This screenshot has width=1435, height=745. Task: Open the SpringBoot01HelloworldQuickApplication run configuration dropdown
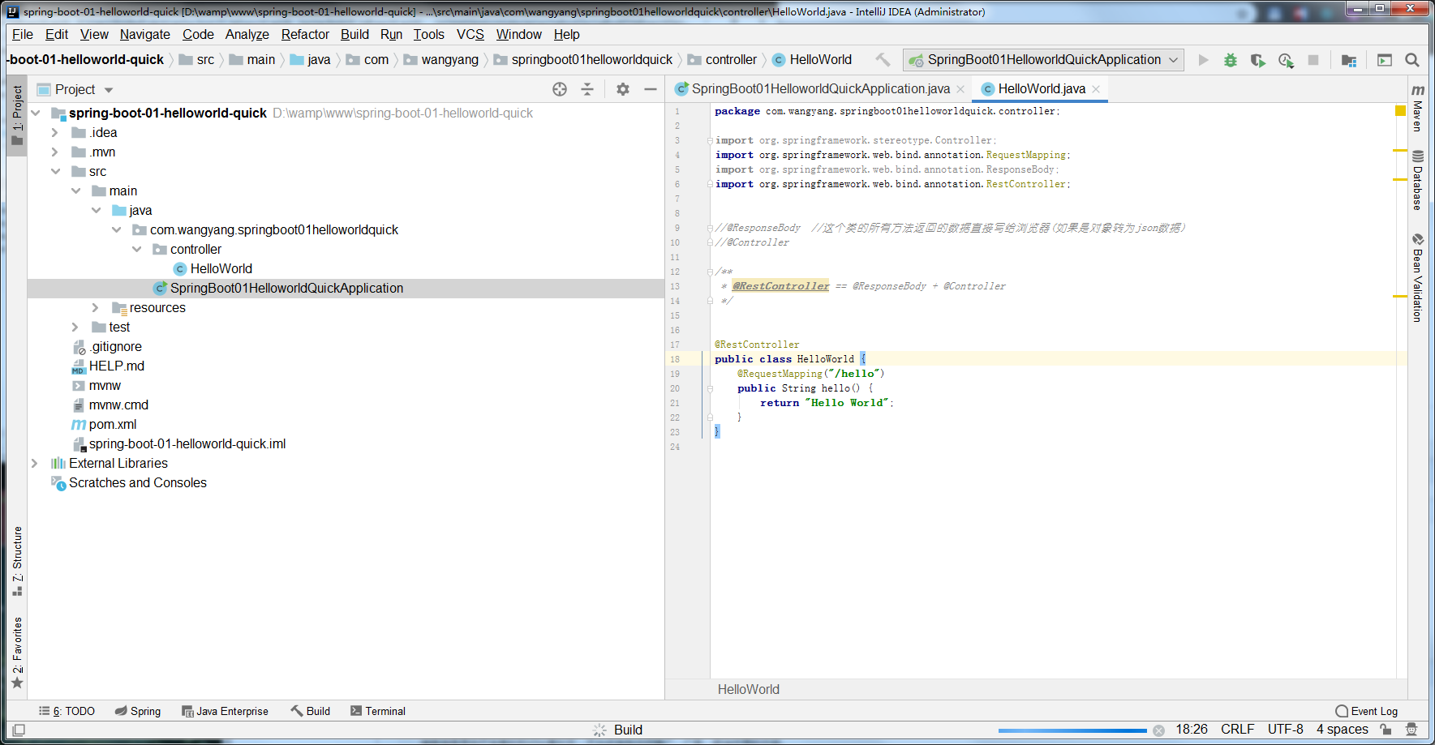click(x=1043, y=60)
